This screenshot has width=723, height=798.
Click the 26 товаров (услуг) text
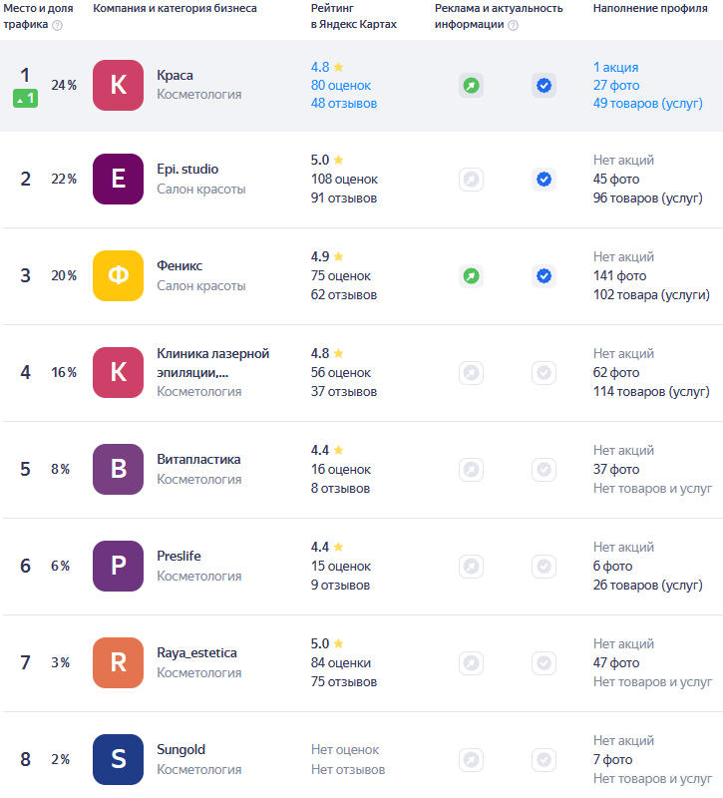[x=647, y=585]
